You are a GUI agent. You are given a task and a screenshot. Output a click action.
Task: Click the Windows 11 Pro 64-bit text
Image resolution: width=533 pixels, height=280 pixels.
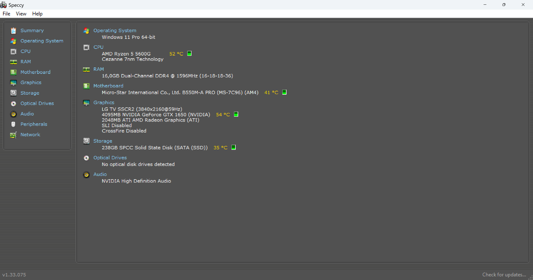coord(128,37)
